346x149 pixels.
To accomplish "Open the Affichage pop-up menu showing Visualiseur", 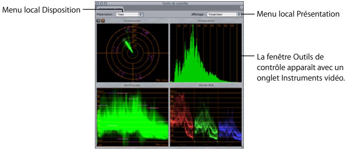I will point(224,14).
